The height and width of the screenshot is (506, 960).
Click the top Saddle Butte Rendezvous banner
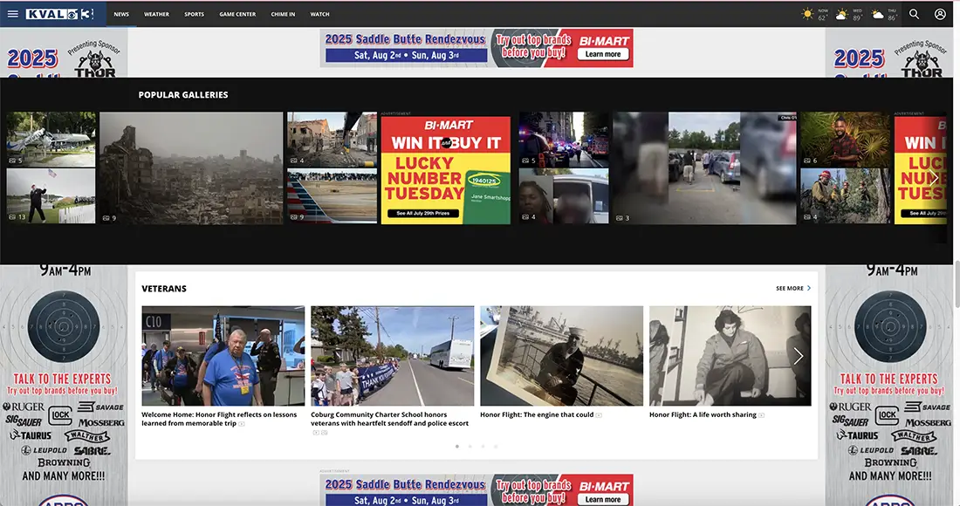click(x=477, y=48)
